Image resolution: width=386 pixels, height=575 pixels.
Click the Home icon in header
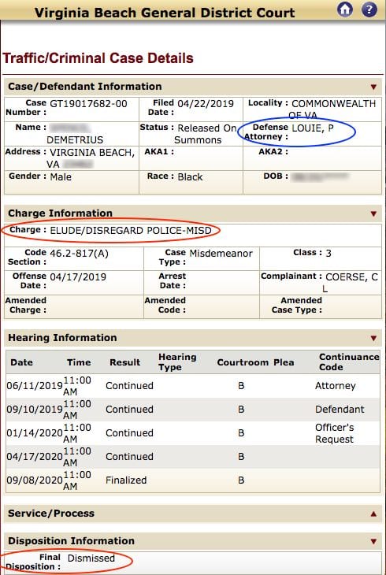[344, 9]
